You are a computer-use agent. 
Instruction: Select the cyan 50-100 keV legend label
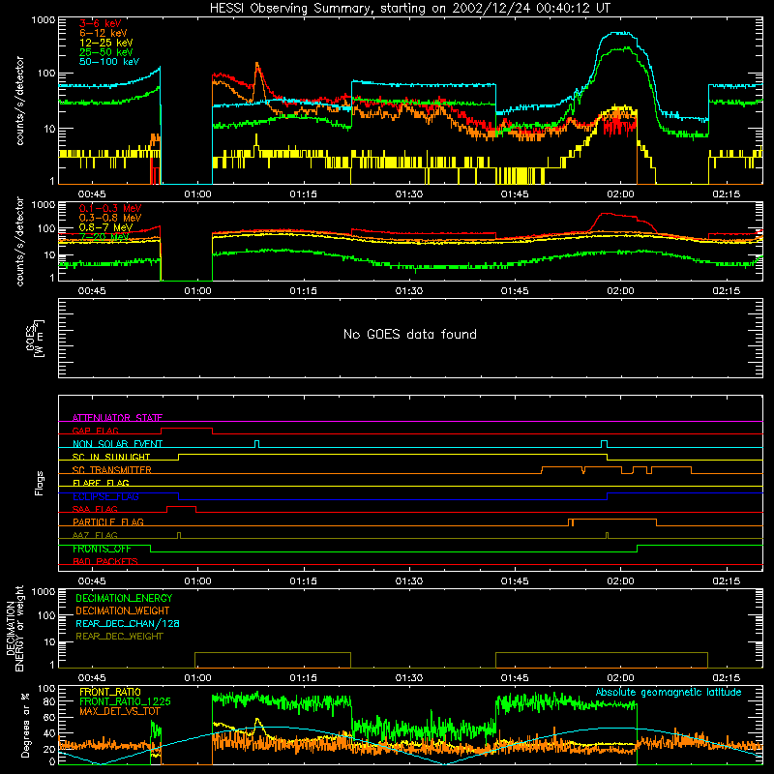109,62
